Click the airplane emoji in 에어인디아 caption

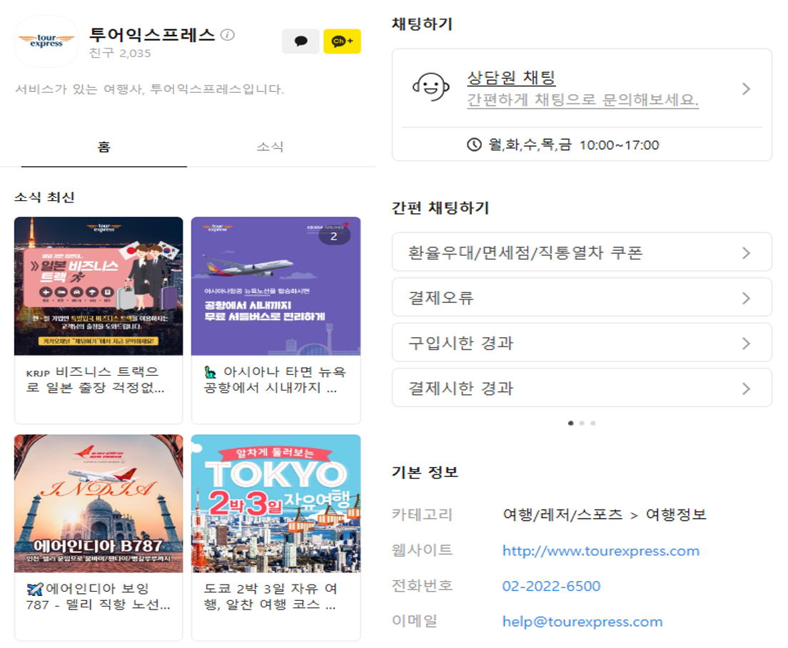point(35,589)
